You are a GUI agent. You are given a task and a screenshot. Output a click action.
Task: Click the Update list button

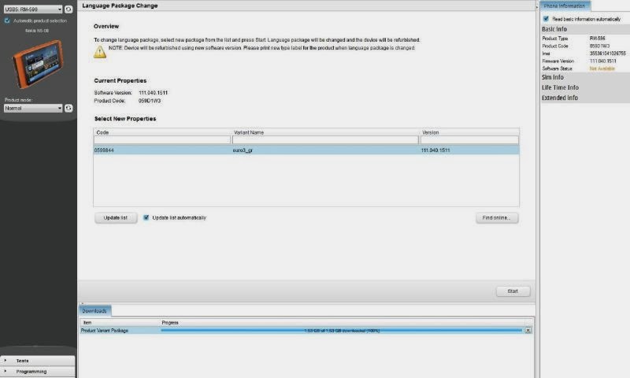click(x=116, y=217)
